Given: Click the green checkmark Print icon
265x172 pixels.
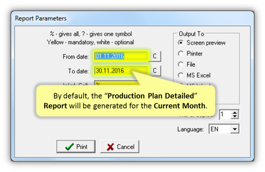Looking at the screenshot, I should click(x=69, y=146).
